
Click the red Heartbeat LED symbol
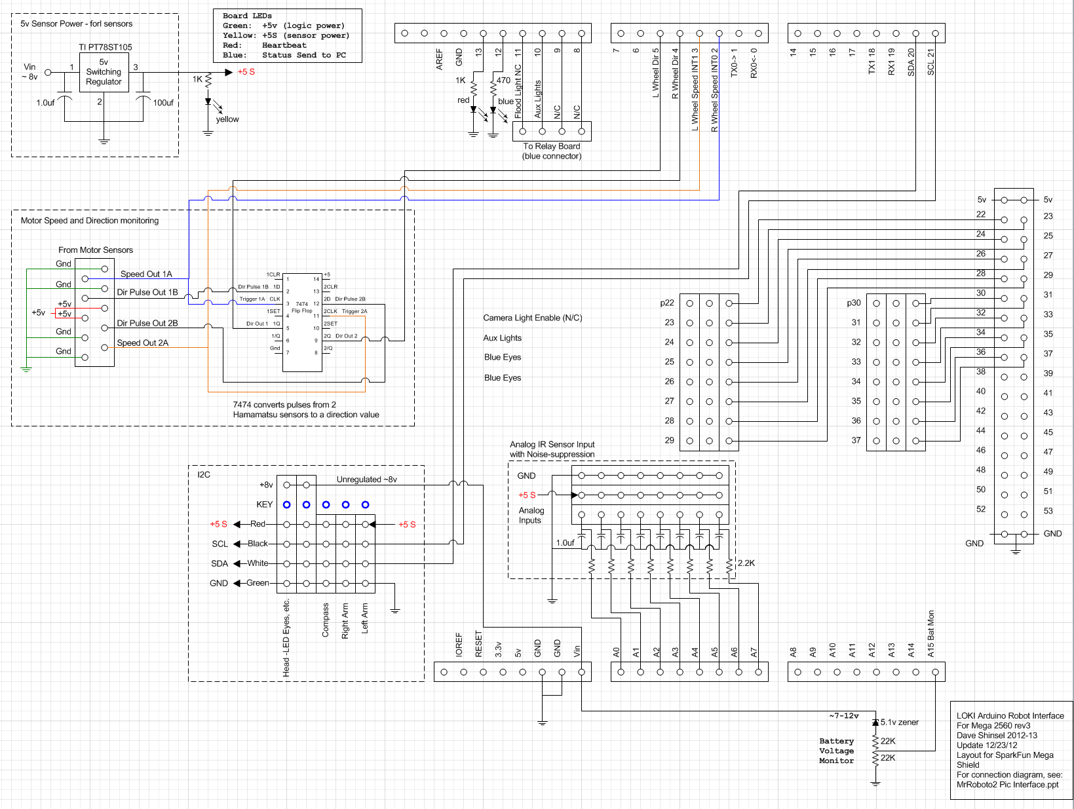(x=473, y=110)
